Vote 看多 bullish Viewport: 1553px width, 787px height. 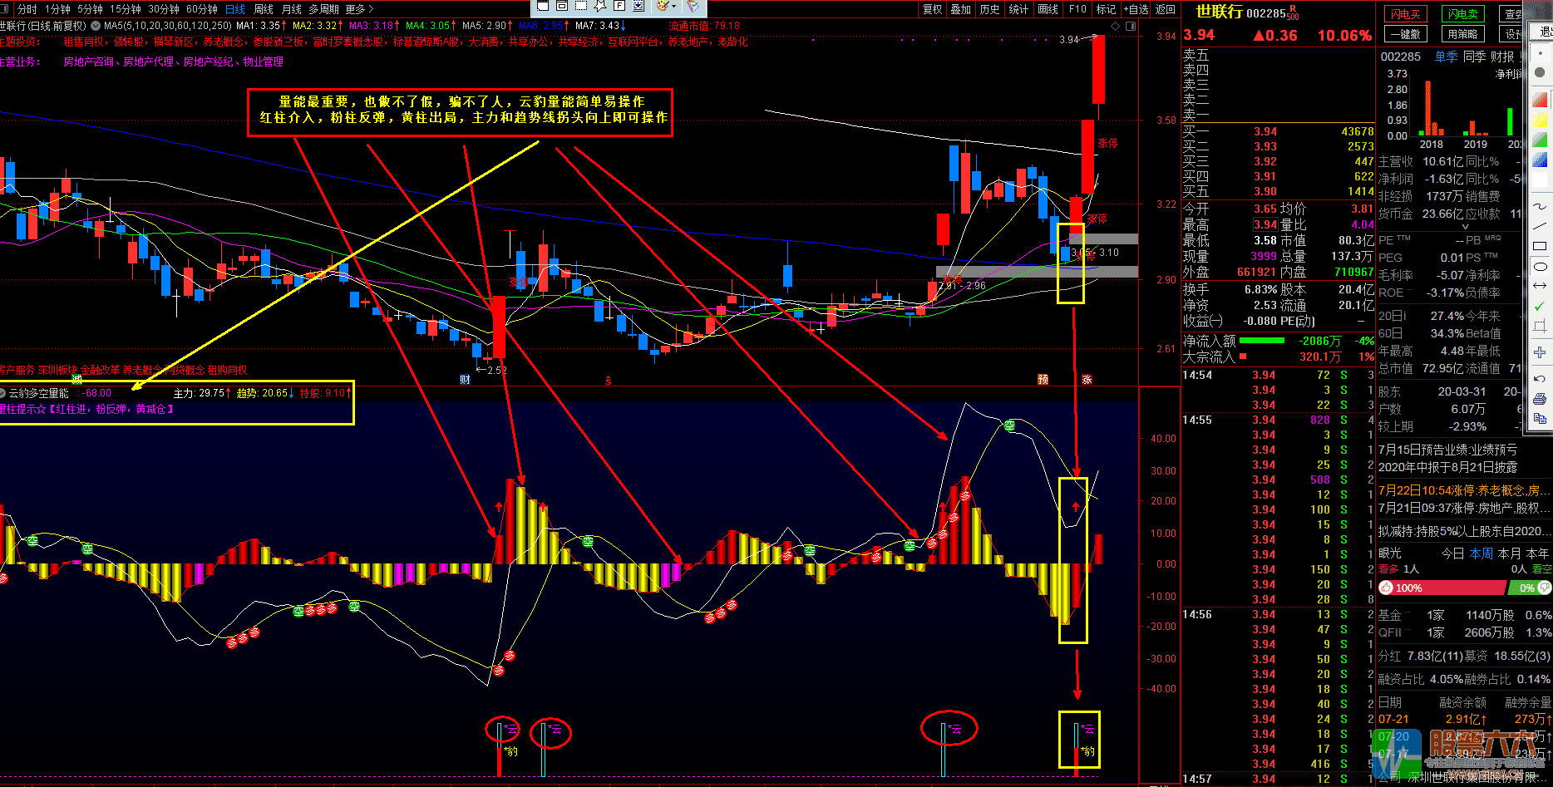click(1388, 569)
